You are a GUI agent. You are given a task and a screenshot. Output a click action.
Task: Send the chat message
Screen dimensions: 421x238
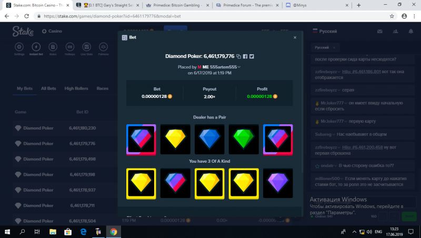(x=409, y=216)
